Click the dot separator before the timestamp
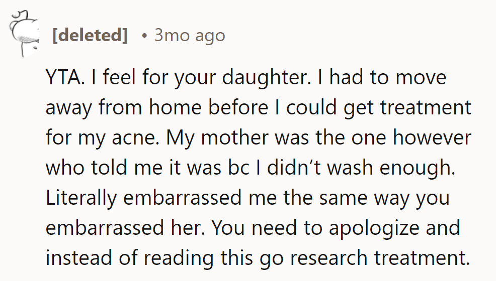The image size is (496, 281). click(x=144, y=35)
